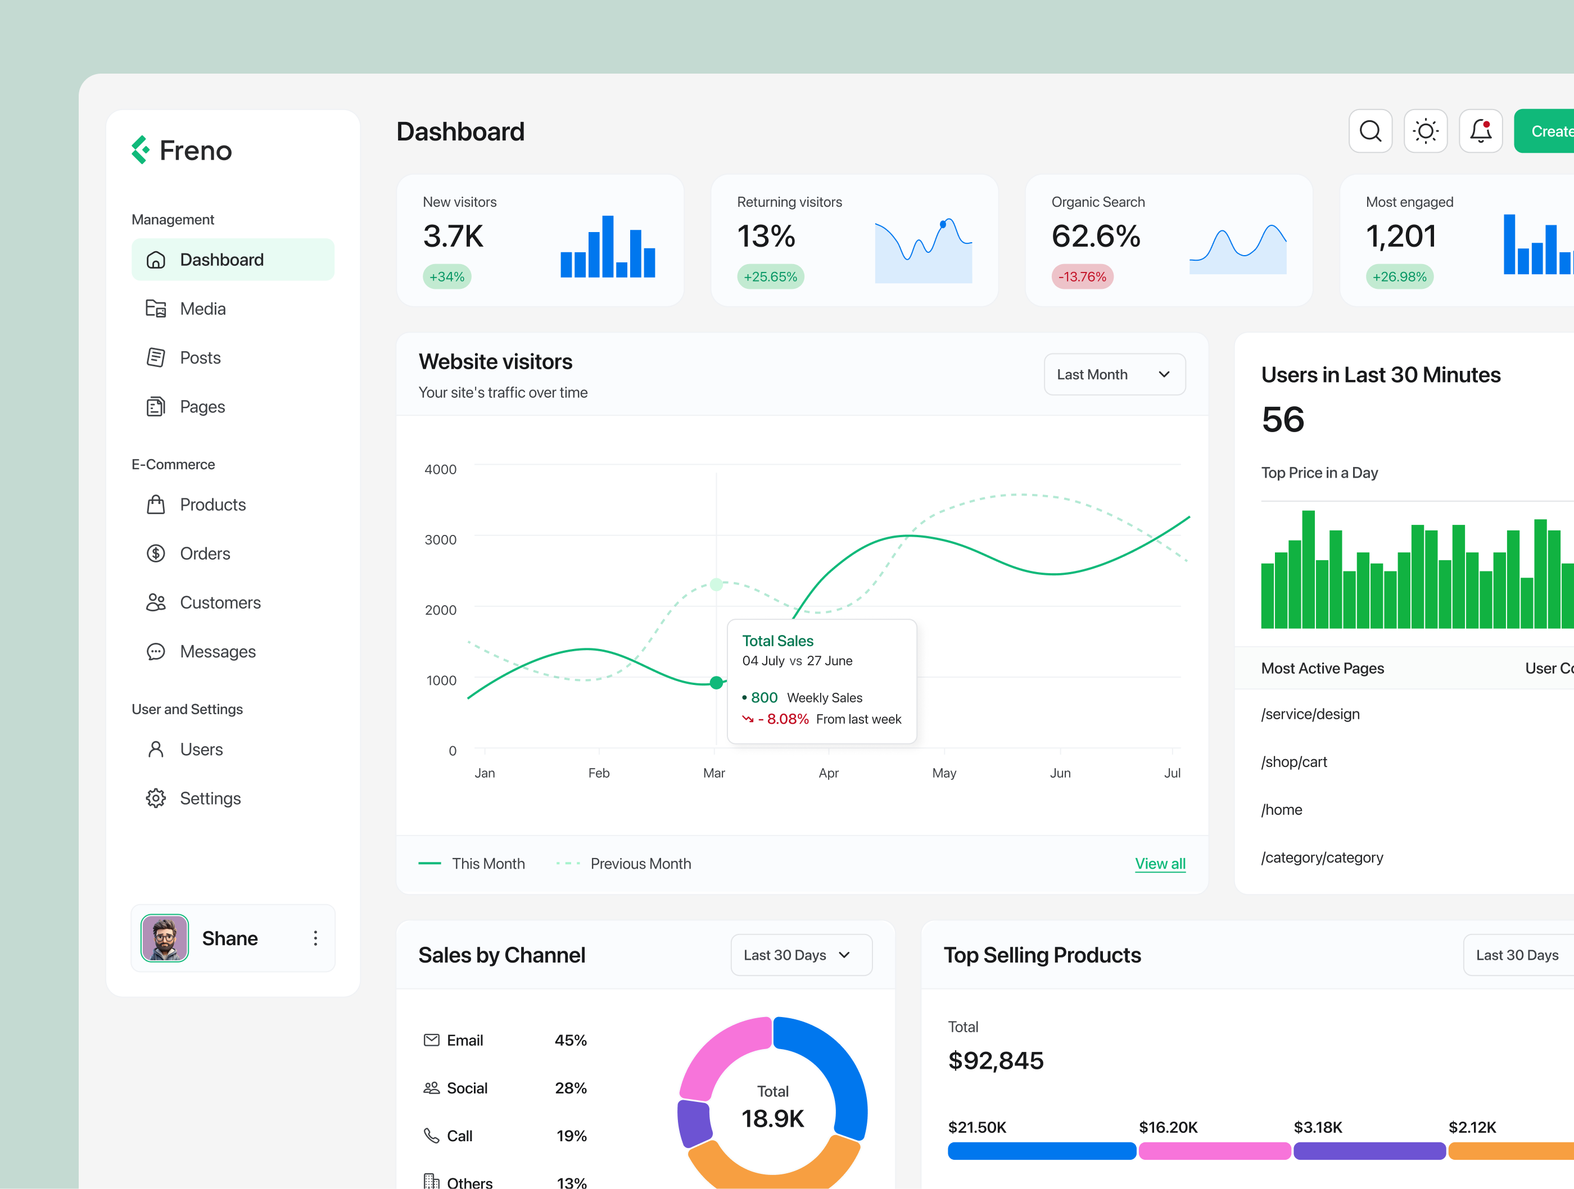Click Shane's profile avatar
Image resolution: width=1574 pixels, height=1189 pixels.
click(164, 938)
